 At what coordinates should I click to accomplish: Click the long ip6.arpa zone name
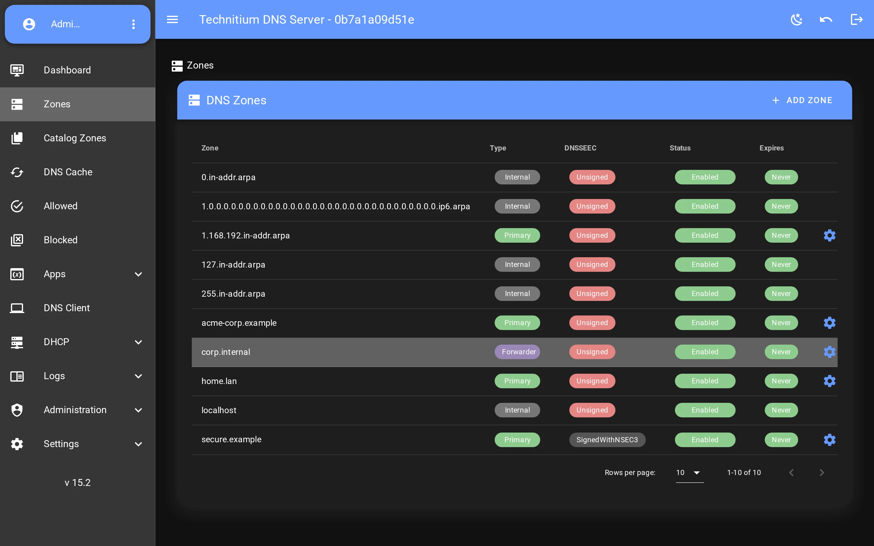tap(336, 207)
